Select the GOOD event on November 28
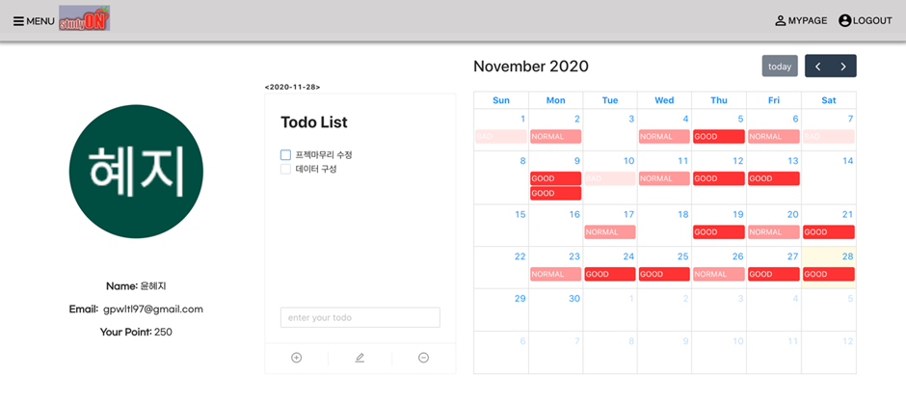Image resolution: width=906 pixels, height=403 pixels. (x=828, y=274)
